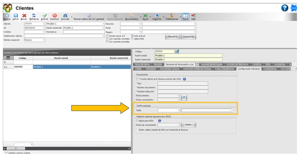This screenshot has height=157, width=300.
Task: Click the Número documento input field
Action: tap(183, 87)
